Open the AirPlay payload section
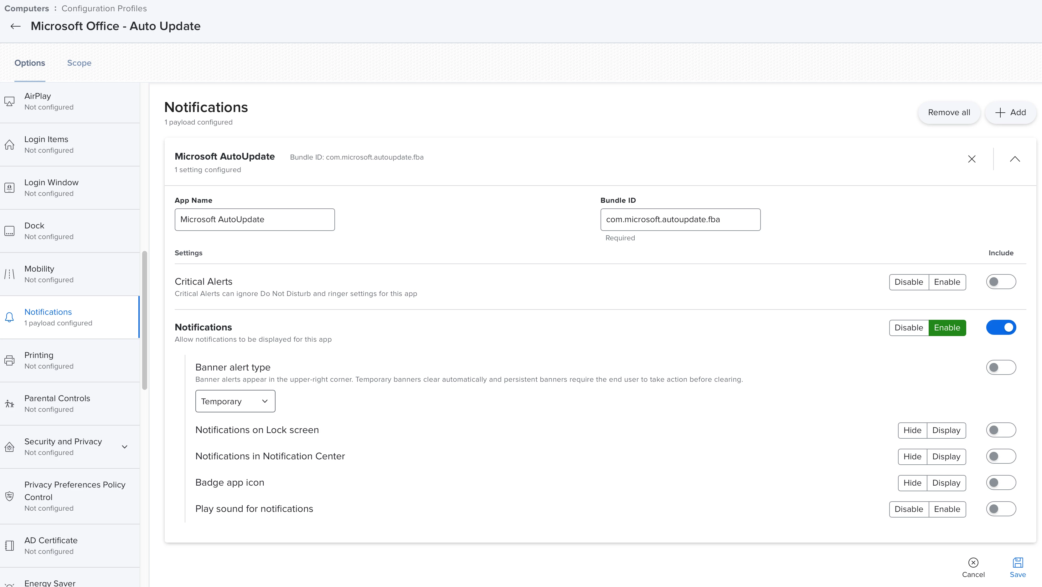Viewport: 1042px width, 587px height. point(70,101)
